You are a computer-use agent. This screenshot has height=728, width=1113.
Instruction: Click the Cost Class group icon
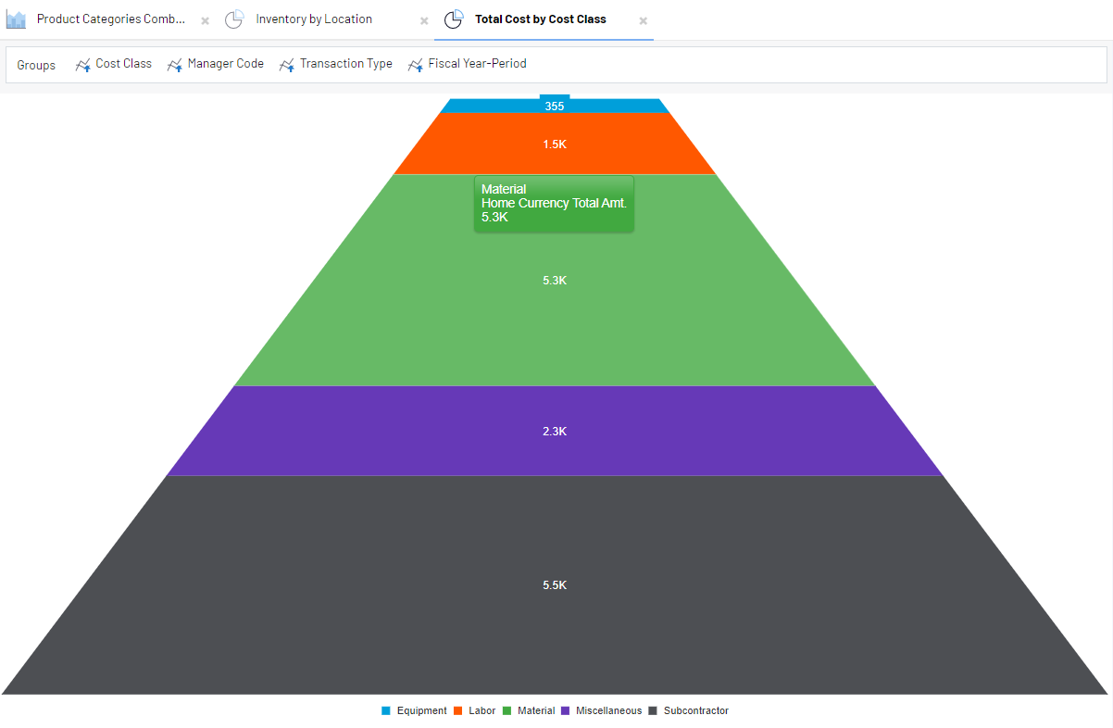[x=83, y=65]
